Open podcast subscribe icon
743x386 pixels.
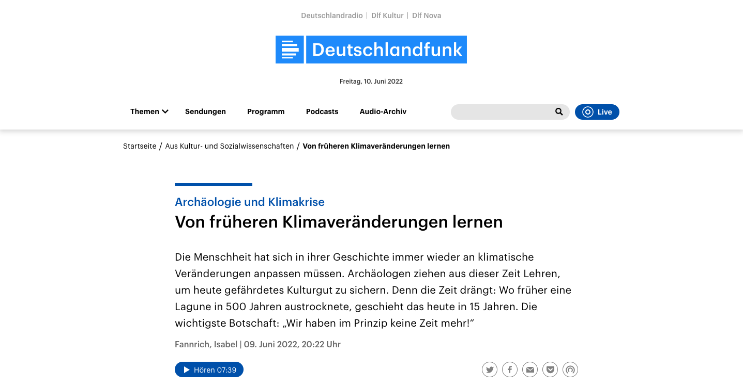point(570,369)
